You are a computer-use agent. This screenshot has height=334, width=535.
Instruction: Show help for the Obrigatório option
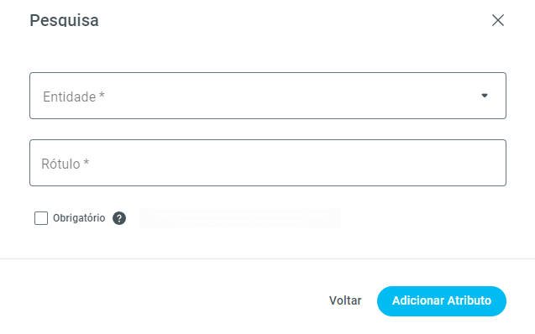[x=119, y=218]
